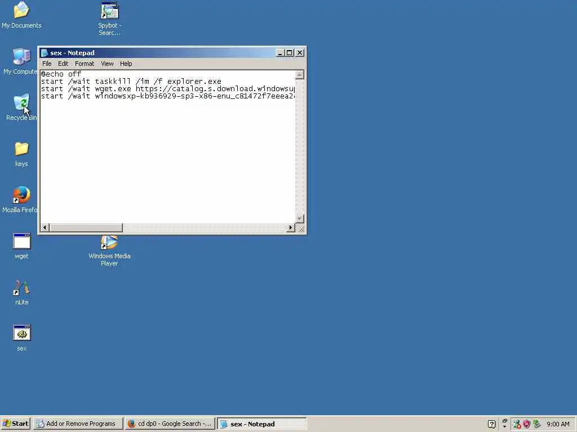Select the Mozilla Firefox desktop shortcut
This screenshot has height=432, width=577.
point(21,200)
